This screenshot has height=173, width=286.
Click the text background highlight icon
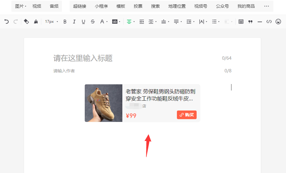[x=115, y=22]
